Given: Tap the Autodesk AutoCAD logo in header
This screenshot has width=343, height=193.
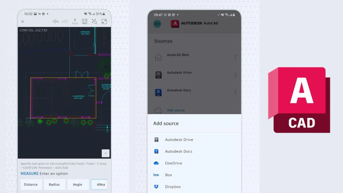Looking at the screenshot, I should click(195, 23).
